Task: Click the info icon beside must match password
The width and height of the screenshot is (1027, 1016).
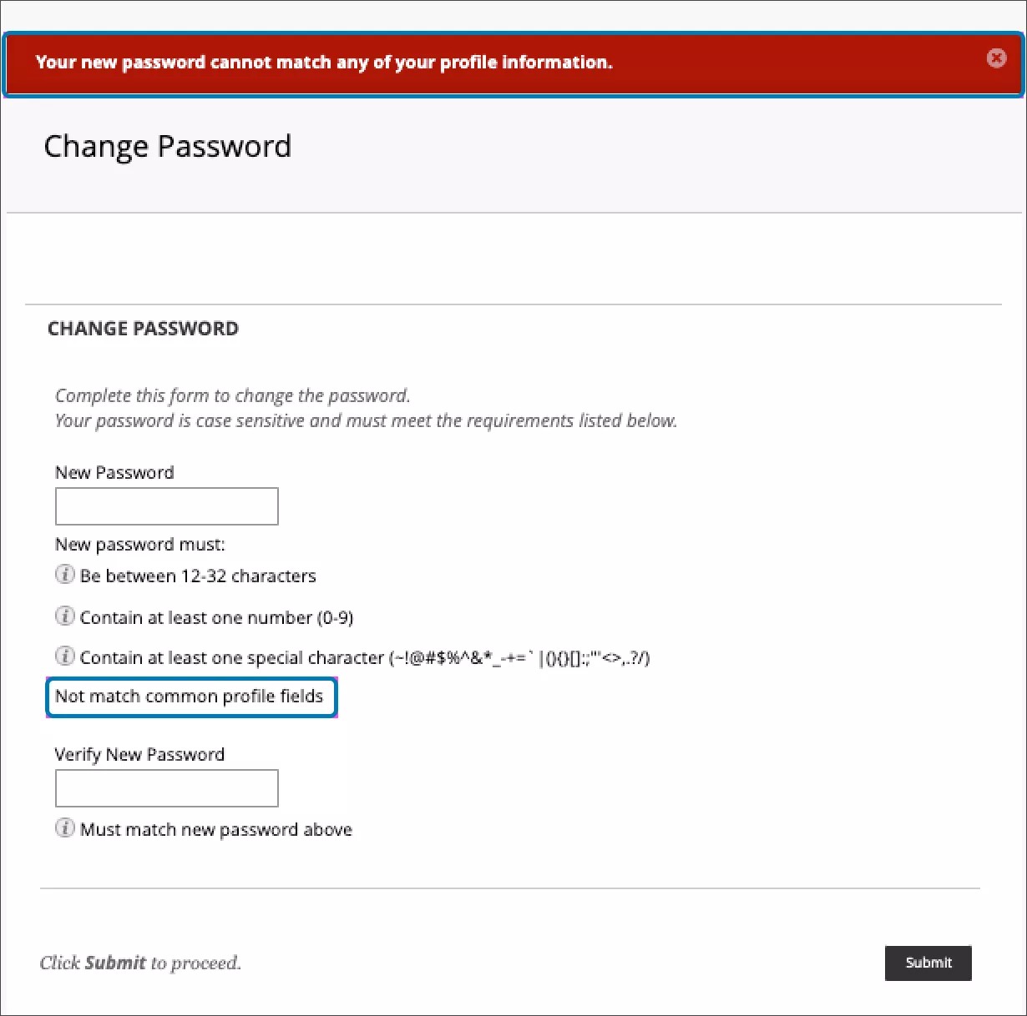Action: pos(64,827)
